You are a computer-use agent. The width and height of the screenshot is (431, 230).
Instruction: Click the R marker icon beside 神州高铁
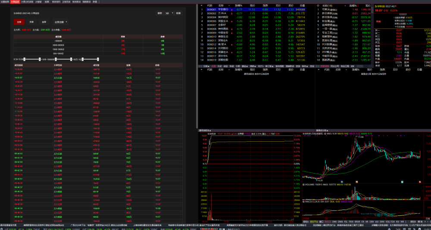coord(232,29)
